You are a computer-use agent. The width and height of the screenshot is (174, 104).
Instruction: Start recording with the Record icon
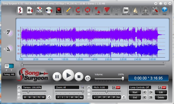click(x=59, y=11)
